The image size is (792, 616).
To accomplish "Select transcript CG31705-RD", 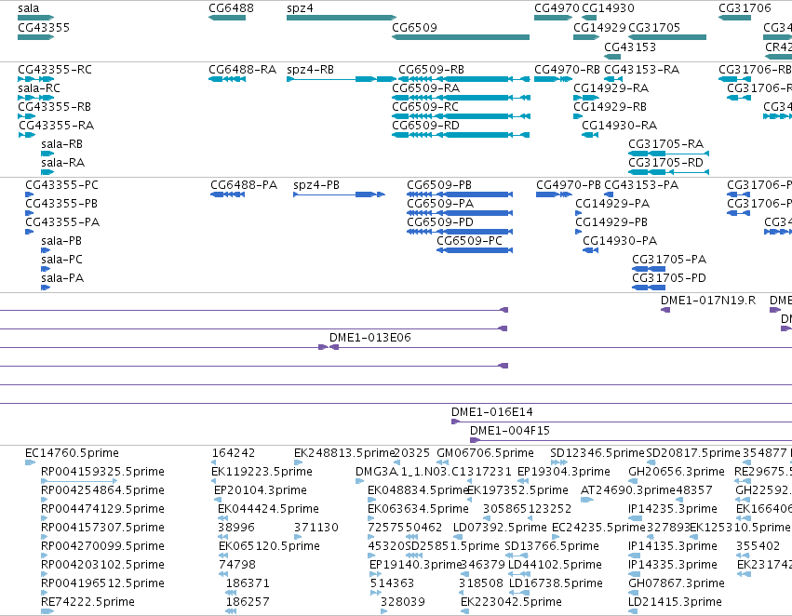I will click(x=669, y=172).
